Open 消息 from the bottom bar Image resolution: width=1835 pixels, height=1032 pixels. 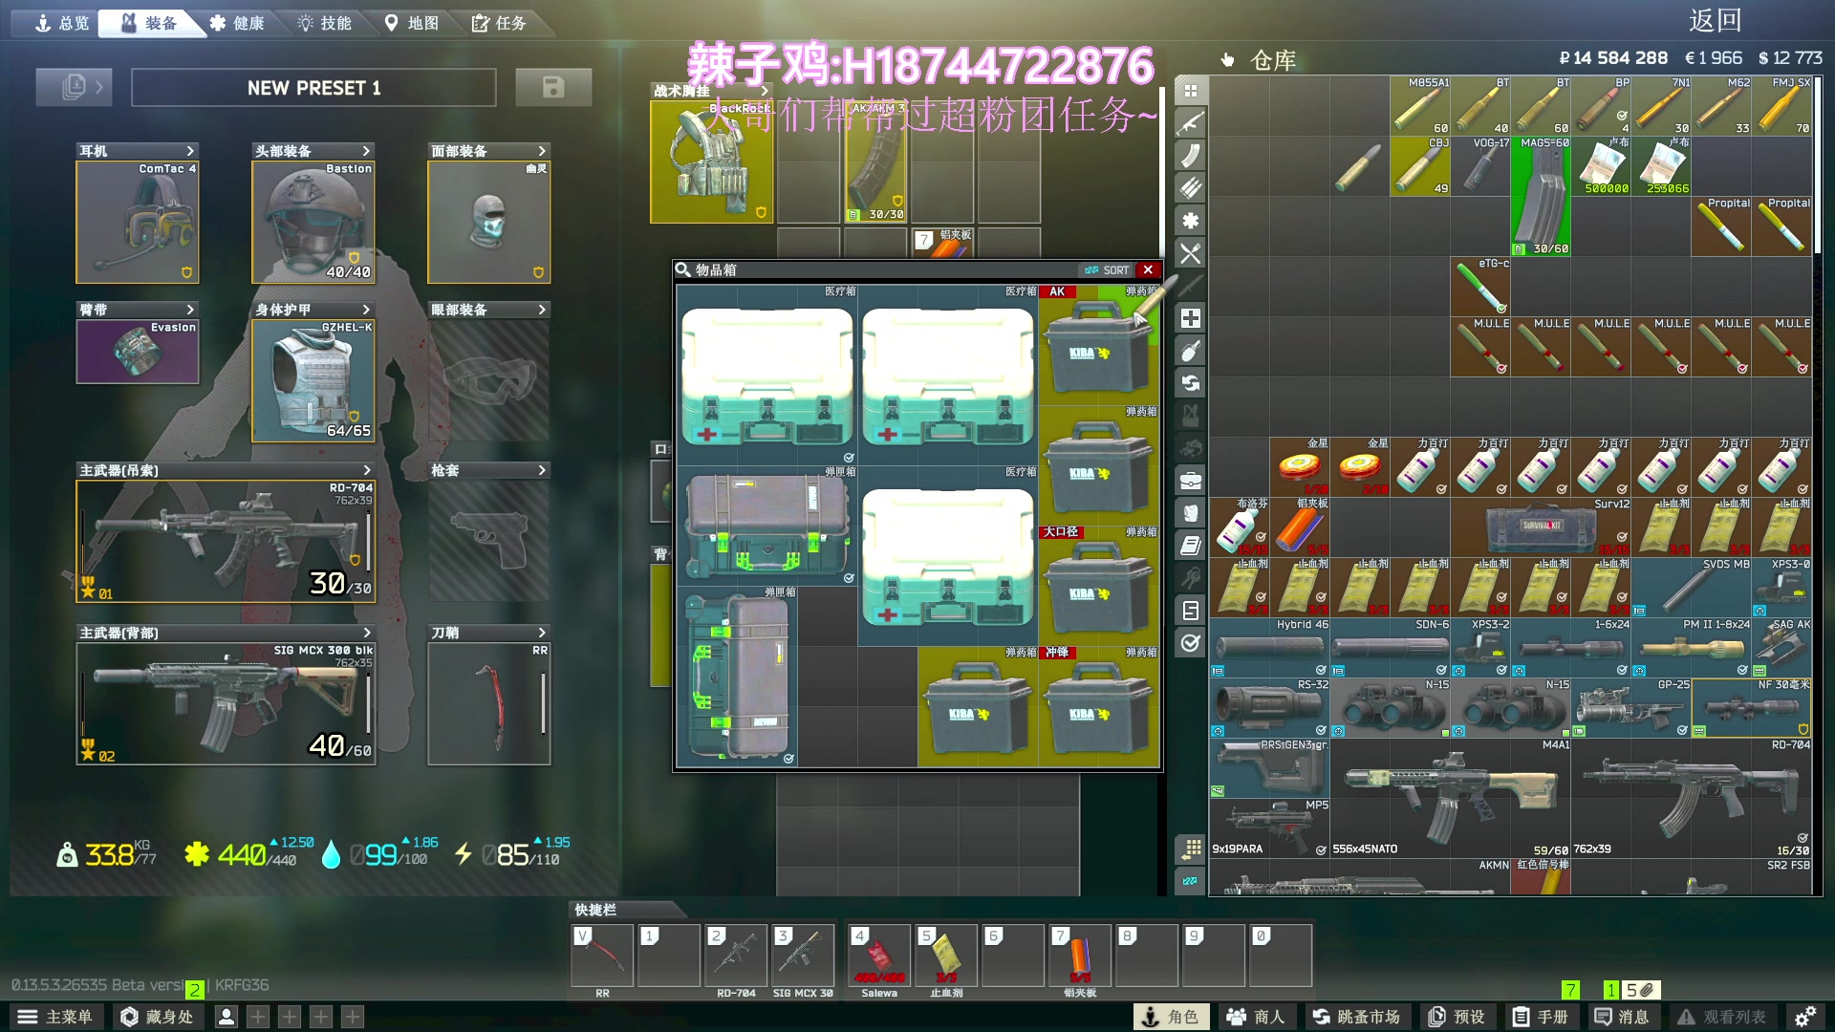[1622, 1017]
